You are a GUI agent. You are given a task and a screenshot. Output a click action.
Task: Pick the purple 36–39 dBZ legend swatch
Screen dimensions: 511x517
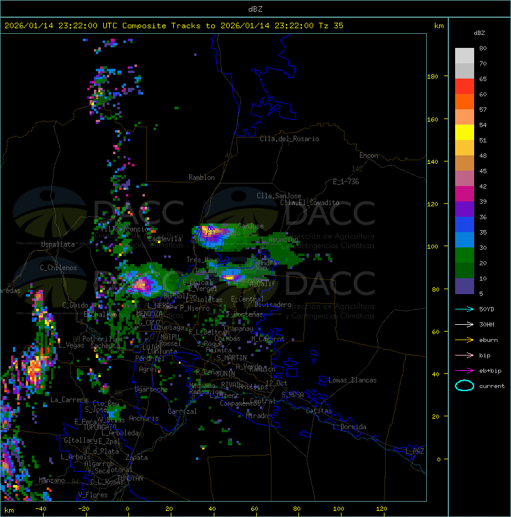(464, 209)
